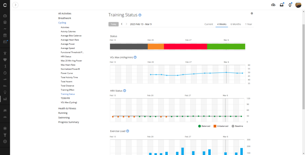Switch to the 1 Year tab
This screenshot has height=155, width=305.
coord(248,24)
